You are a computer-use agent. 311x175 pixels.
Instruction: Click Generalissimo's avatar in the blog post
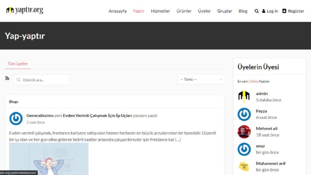[x=16, y=118]
